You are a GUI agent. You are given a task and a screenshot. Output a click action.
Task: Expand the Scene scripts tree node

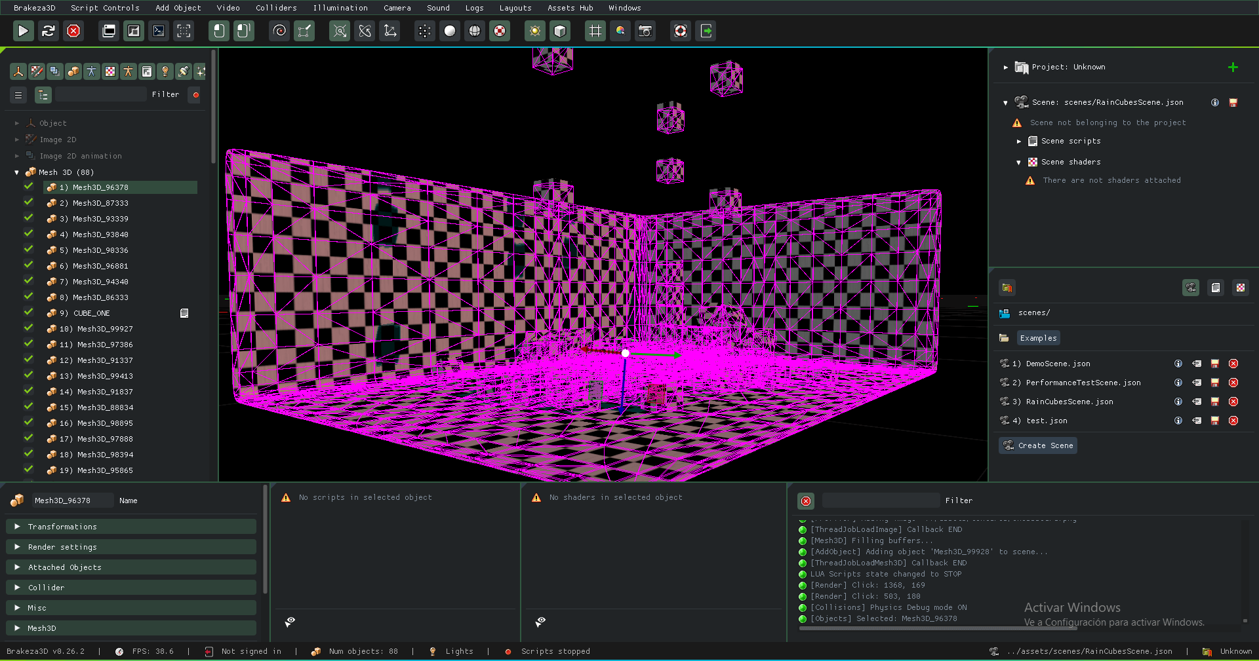[1019, 141]
